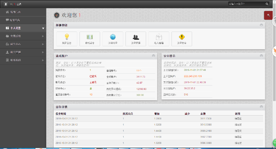This screenshot has height=149, width=276.
Task: Open the two-people account management shortcut
Action: [x=136, y=38]
